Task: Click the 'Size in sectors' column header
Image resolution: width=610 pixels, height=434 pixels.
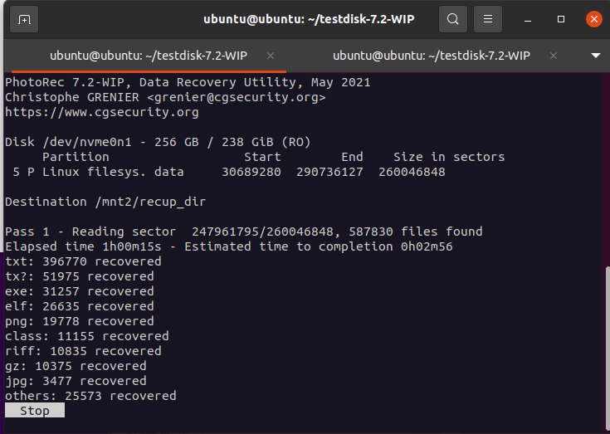Action: 449,157
